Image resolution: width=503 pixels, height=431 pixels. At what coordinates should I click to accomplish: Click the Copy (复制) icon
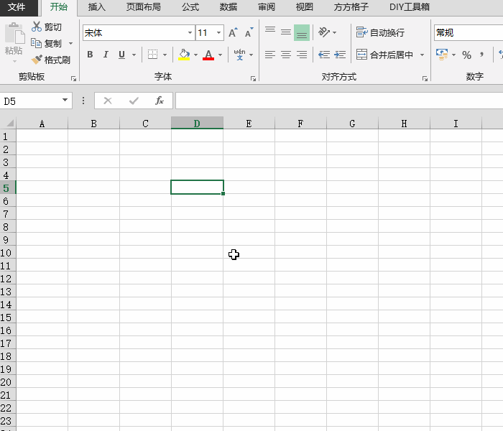pos(36,43)
